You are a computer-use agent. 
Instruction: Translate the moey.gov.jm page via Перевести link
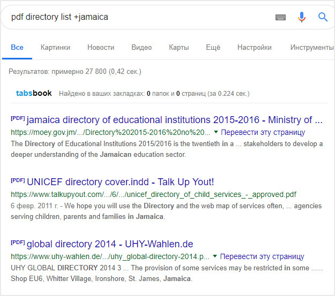click(263, 132)
